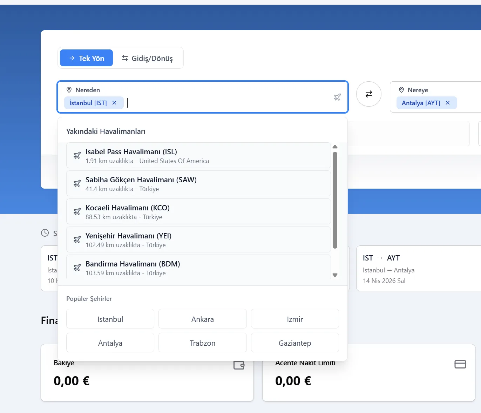Pick Isabel Pass Havalimanı (ISL) option

198,156
